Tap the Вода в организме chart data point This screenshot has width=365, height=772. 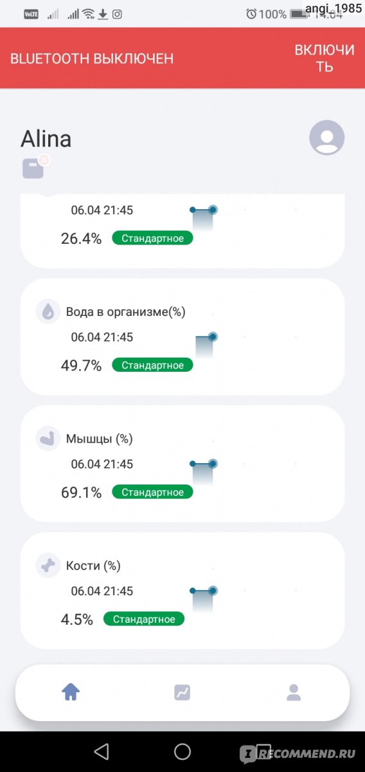[x=213, y=336]
